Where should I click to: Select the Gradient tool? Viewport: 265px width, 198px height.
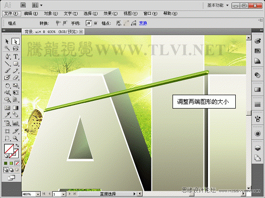[x=15, y=108]
